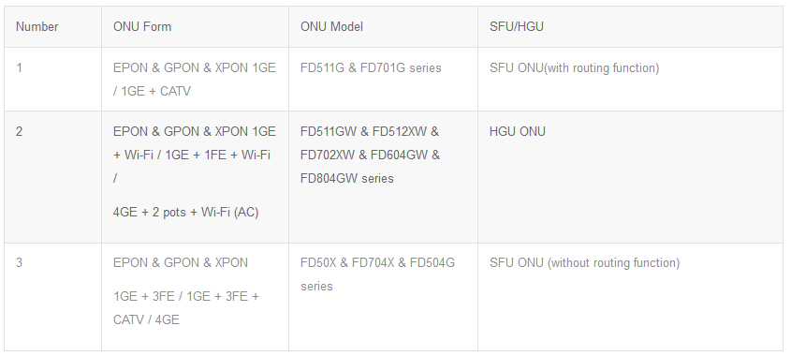
Task: Click the 4GE + 2 pots + Wi-Fi (AC) text
Action: click(185, 212)
